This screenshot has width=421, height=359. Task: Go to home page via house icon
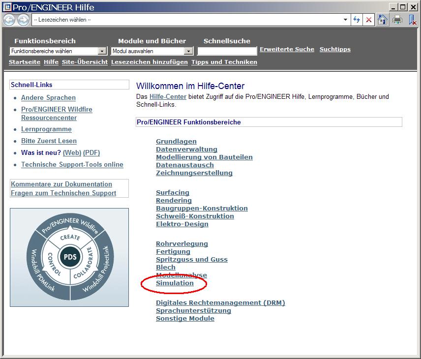pos(382,20)
